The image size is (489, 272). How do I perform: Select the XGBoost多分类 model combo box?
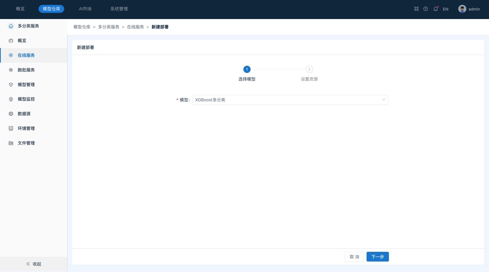[287, 100]
